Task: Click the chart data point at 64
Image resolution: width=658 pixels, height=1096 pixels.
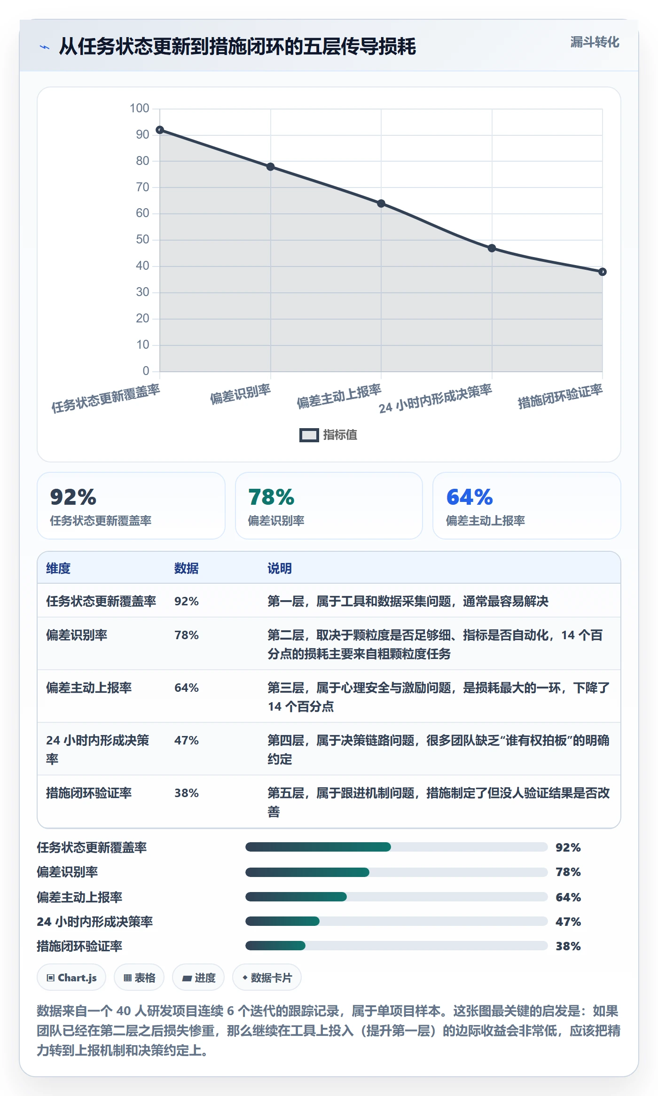Action: point(381,204)
